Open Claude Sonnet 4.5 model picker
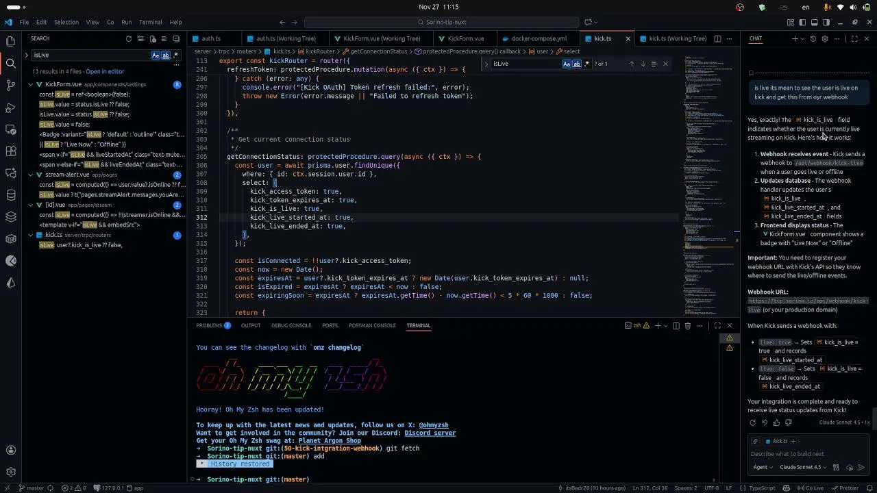 point(803,467)
